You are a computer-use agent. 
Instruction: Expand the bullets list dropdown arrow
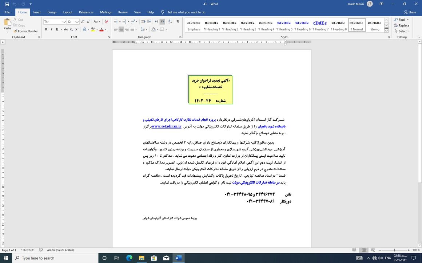tap(120, 22)
